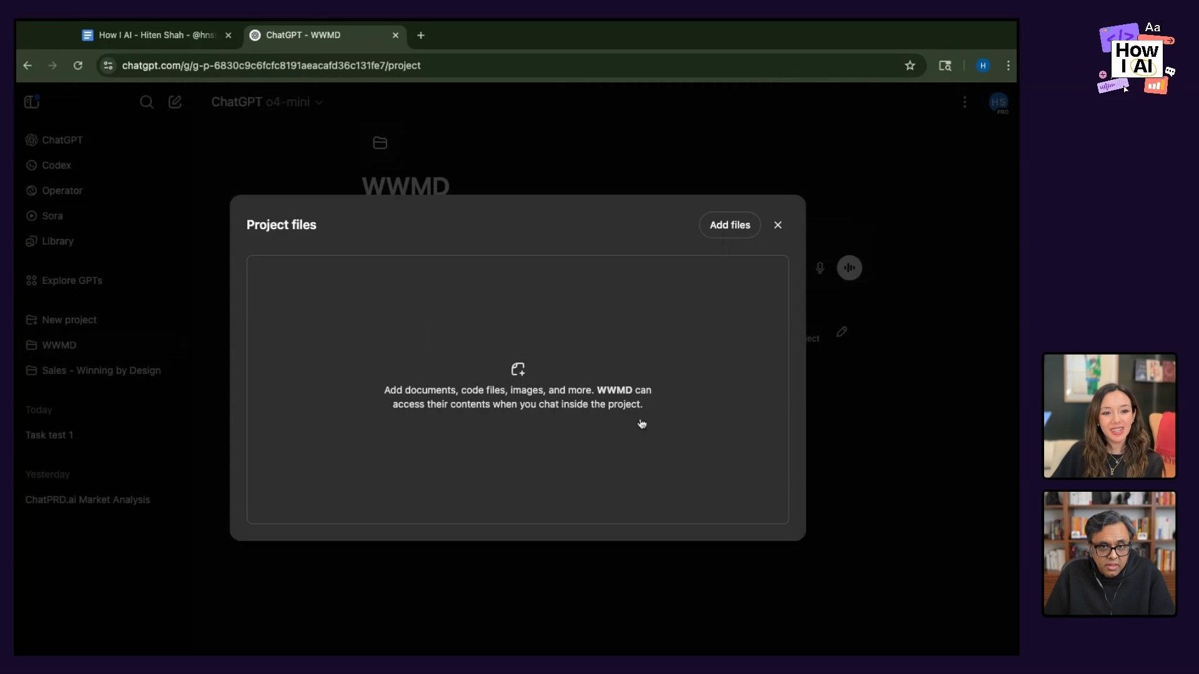
Task: Close the How I AI - Hiten Shah tab
Action: tap(229, 35)
